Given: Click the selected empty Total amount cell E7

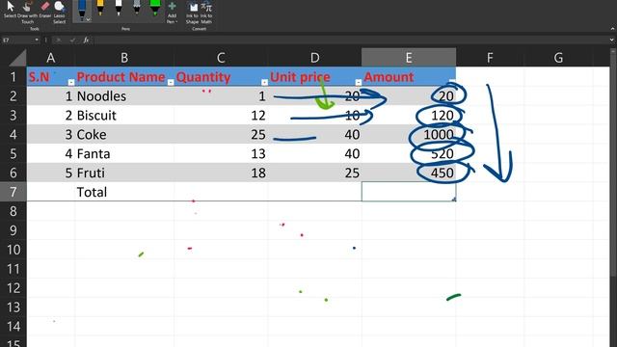Looking at the screenshot, I should (x=409, y=192).
